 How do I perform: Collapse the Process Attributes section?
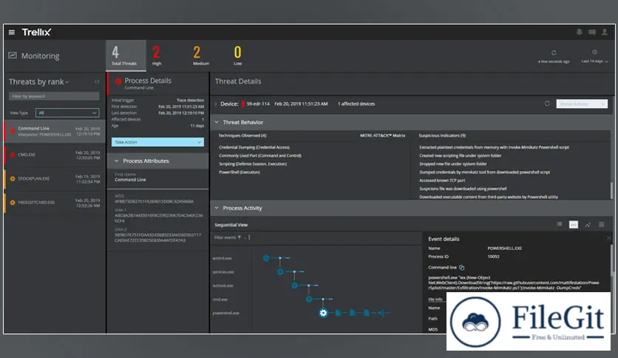point(117,161)
